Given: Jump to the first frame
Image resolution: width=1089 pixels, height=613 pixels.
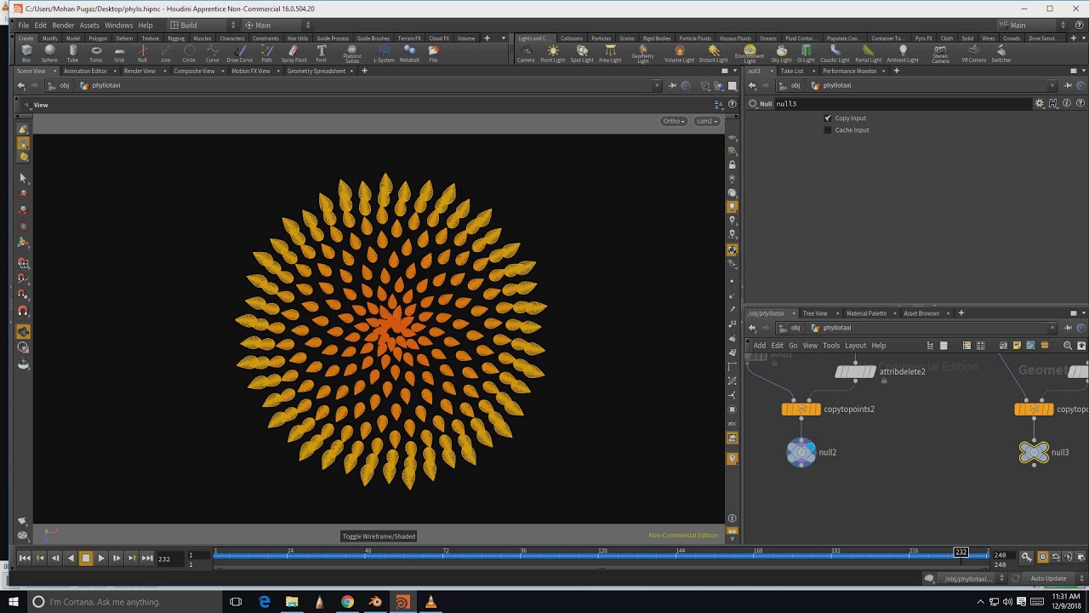Looking at the screenshot, I should (25, 559).
